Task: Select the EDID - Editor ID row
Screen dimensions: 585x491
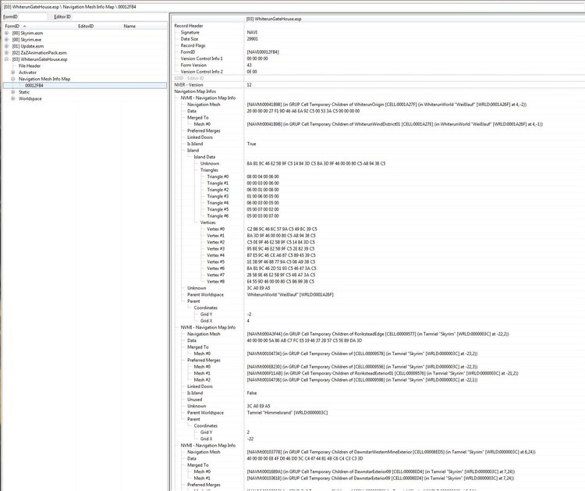Action: 377,78
